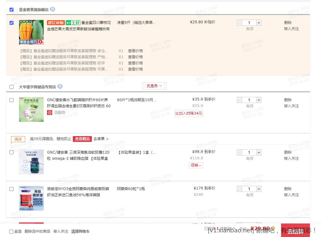Viewport: 321px width, 237px height.
Task: Open the 皇金蜜四川攀枝花 mango product title
Action: [79, 26]
